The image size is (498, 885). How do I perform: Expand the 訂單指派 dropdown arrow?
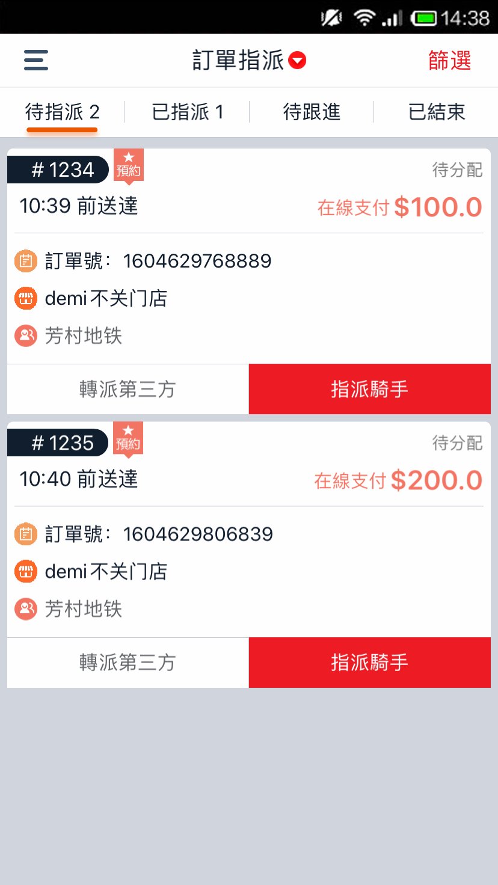click(297, 61)
